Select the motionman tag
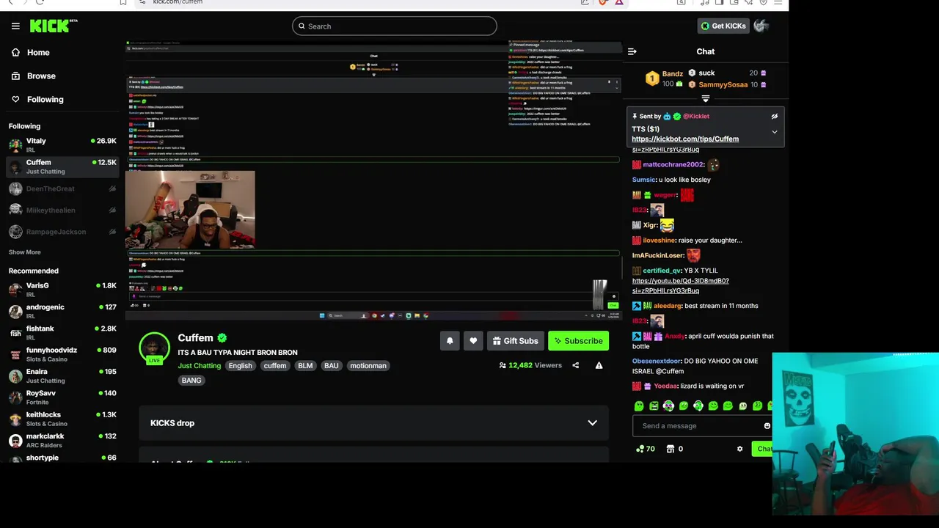The height and width of the screenshot is (528, 939). coord(368,366)
